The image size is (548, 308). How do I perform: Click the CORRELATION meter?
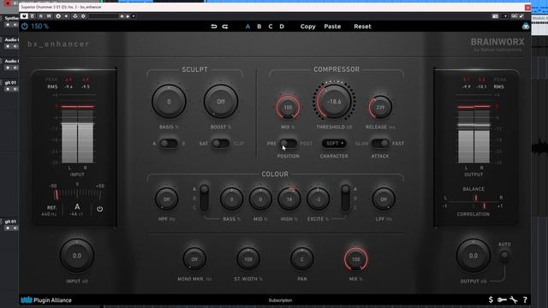coord(474,206)
